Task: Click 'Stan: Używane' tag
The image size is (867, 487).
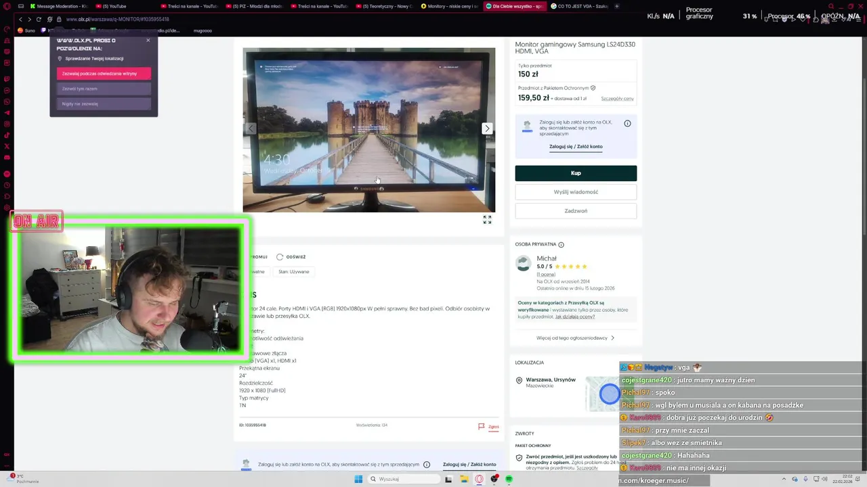Action: pos(293,272)
